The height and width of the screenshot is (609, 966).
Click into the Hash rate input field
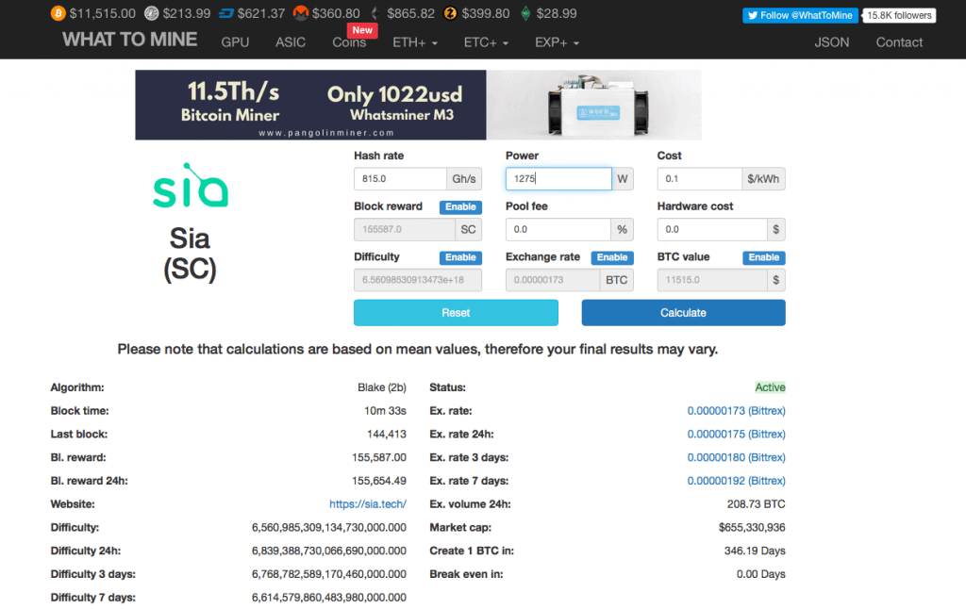pyautogui.click(x=400, y=179)
